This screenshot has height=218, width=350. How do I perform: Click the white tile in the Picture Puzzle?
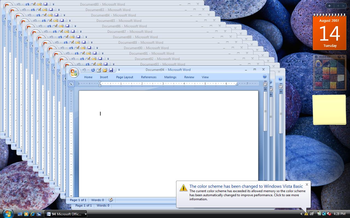(340, 78)
